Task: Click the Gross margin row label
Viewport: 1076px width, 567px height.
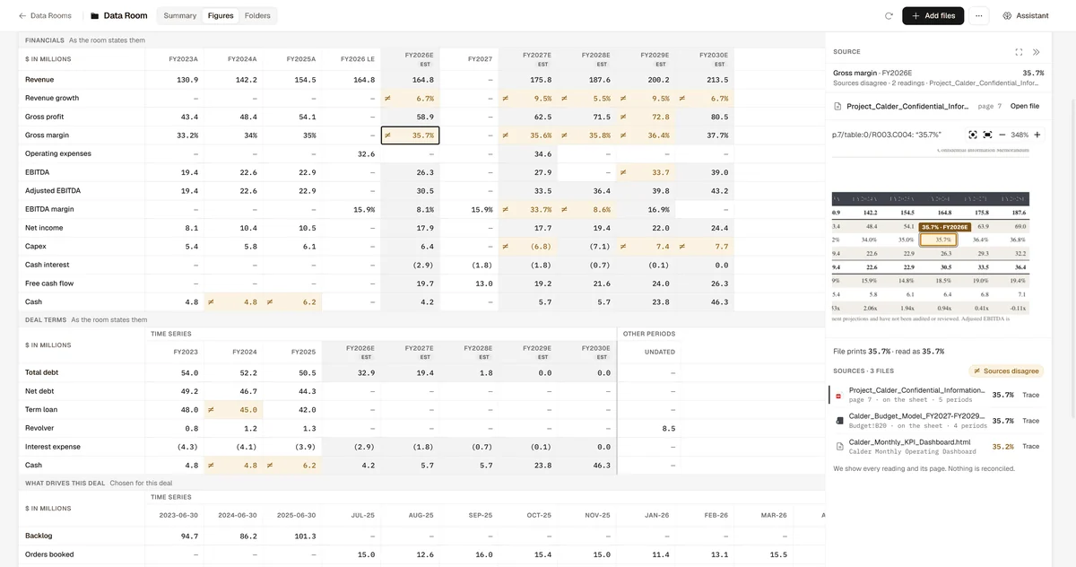Action: coord(45,135)
